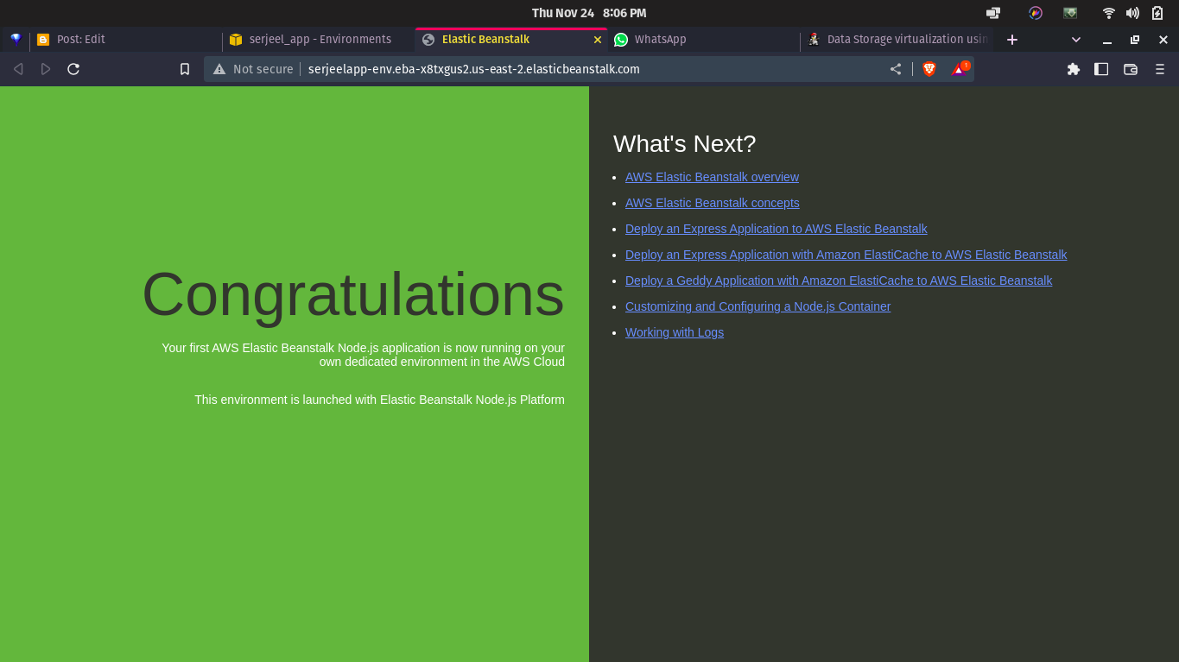Open the browser hamburger menu

coord(1160,69)
